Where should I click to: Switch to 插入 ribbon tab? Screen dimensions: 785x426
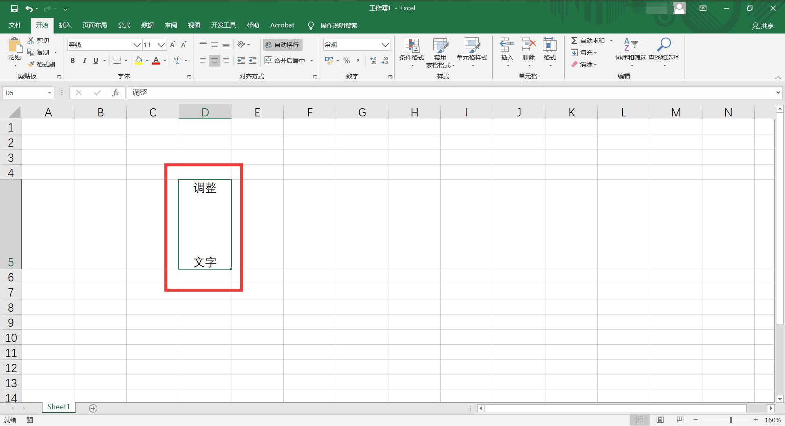(65, 25)
